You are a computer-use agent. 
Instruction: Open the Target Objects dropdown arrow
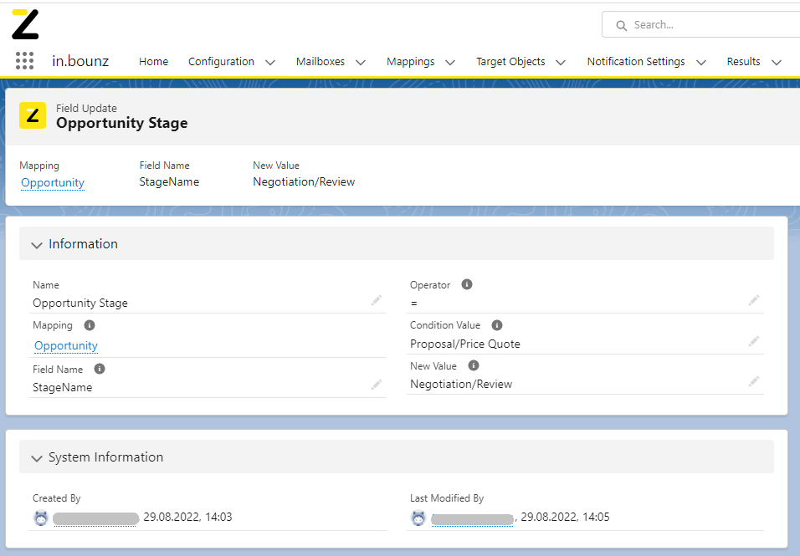pos(561,62)
